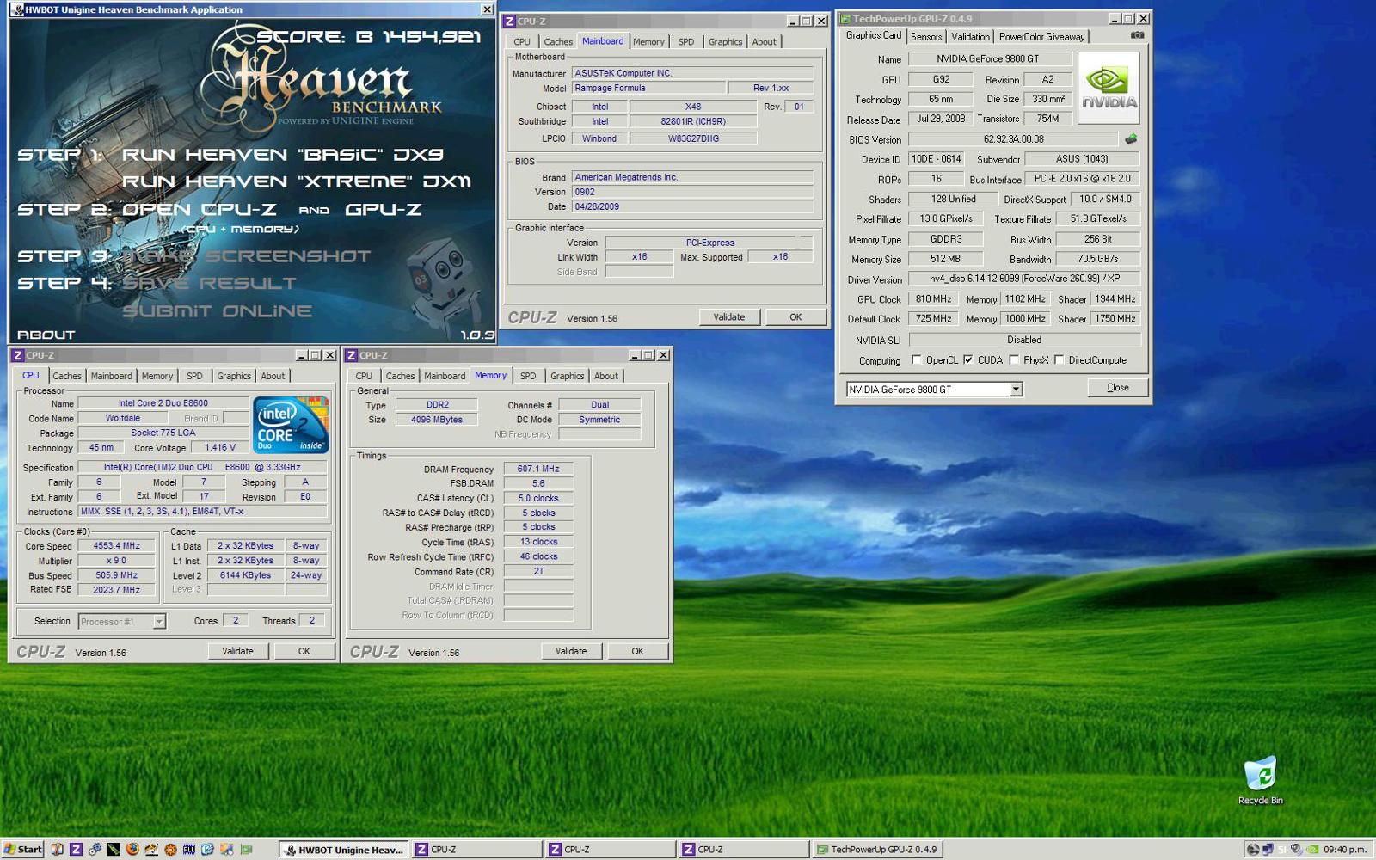The image size is (1376, 860).
Task: Click the first round system tray icon
Action: pyautogui.click(x=1253, y=850)
